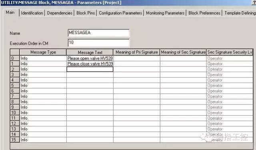Screen dimensions: 256x150
Task: Select Sec Signature Security Lv column header
Action: (x=230, y=52)
